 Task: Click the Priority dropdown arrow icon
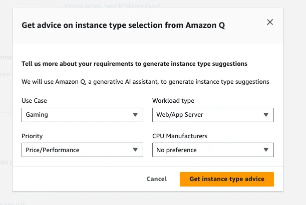135,150
